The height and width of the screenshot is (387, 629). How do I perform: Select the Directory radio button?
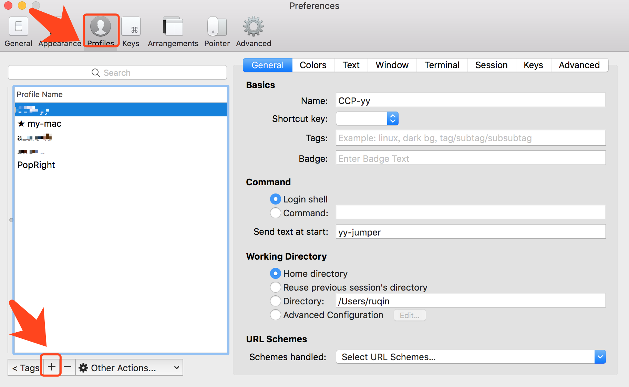point(276,301)
